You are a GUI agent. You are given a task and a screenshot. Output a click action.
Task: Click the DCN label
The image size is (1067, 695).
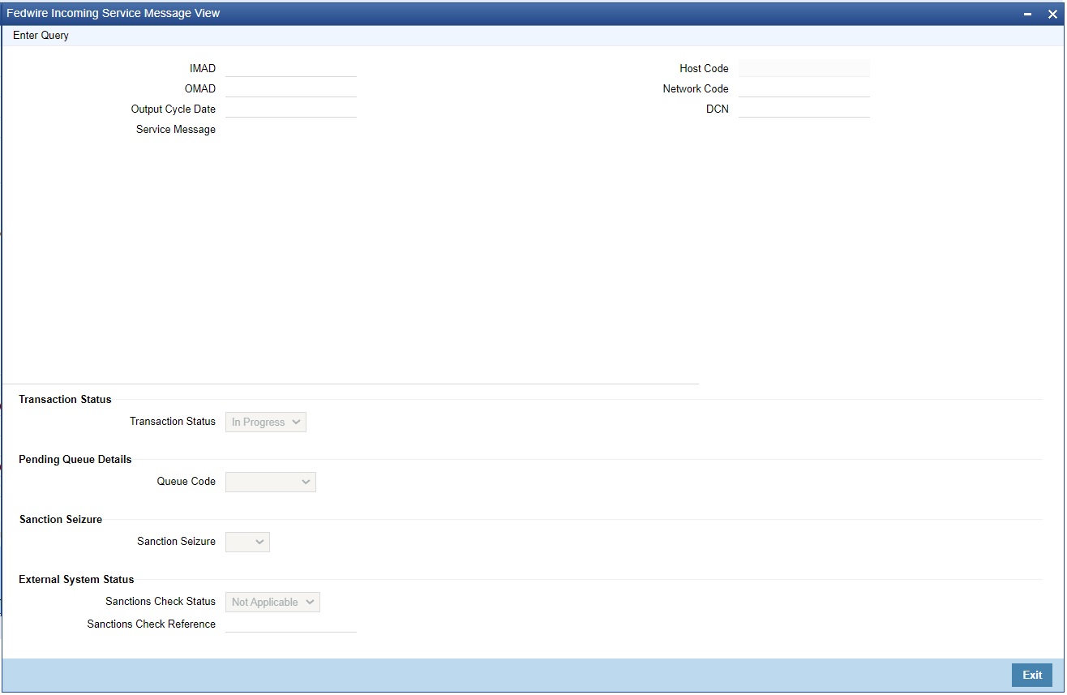click(718, 109)
